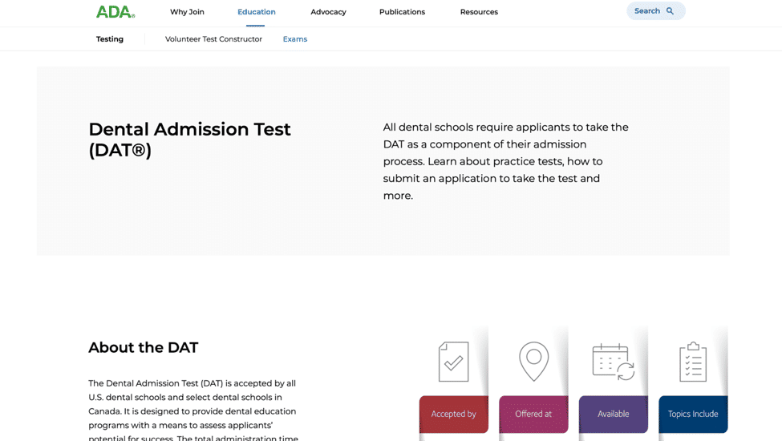Image resolution: width=782 pixels, height=441 pixels.
Task: Open the Publications menu
Action: pyautogui.click(x=402, y=12)
